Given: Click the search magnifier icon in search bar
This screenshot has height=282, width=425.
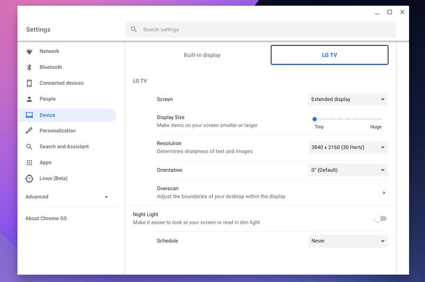Looking at the screenshot, I should [133, 29].
